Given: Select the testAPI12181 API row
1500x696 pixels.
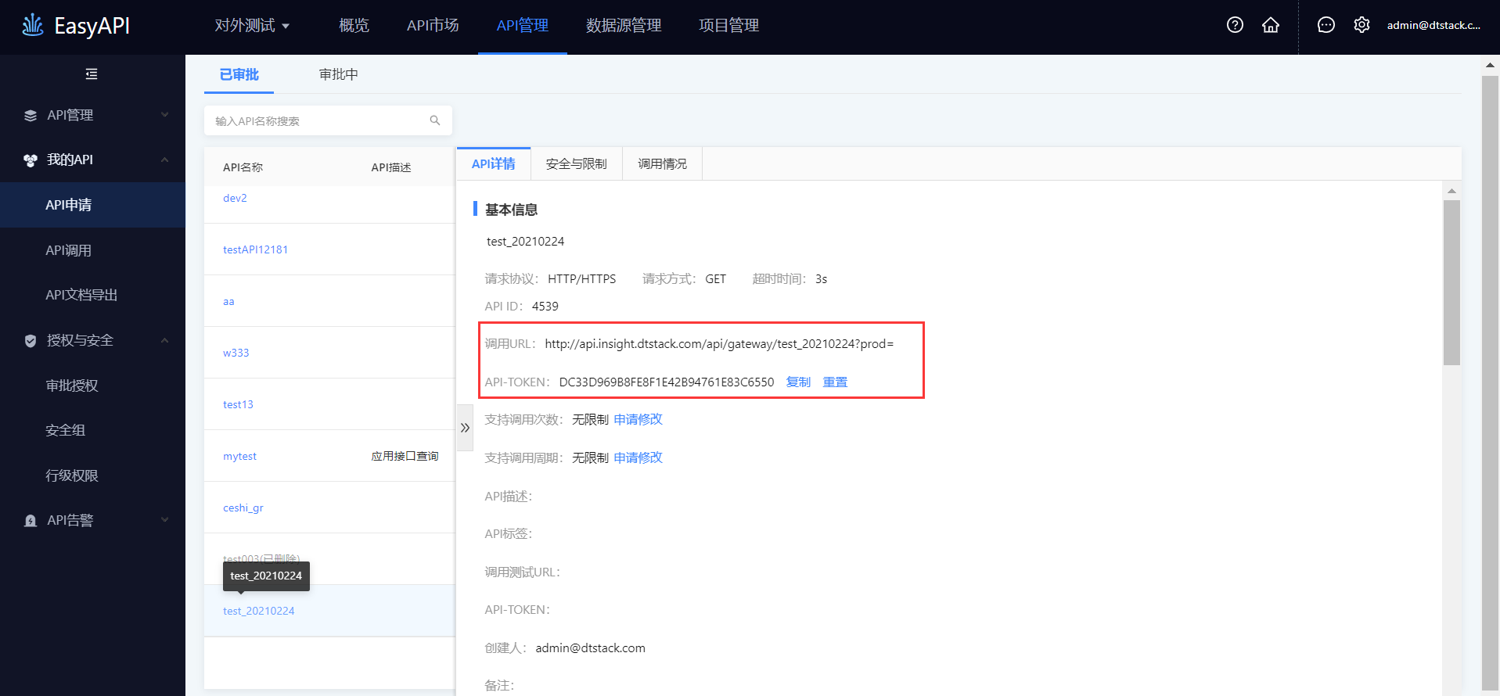Looking at the screenshot, I should point(329,249).
